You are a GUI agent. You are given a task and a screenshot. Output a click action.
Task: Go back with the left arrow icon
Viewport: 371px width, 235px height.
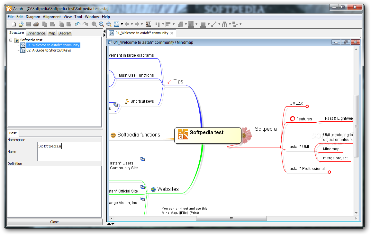(127, 24)
